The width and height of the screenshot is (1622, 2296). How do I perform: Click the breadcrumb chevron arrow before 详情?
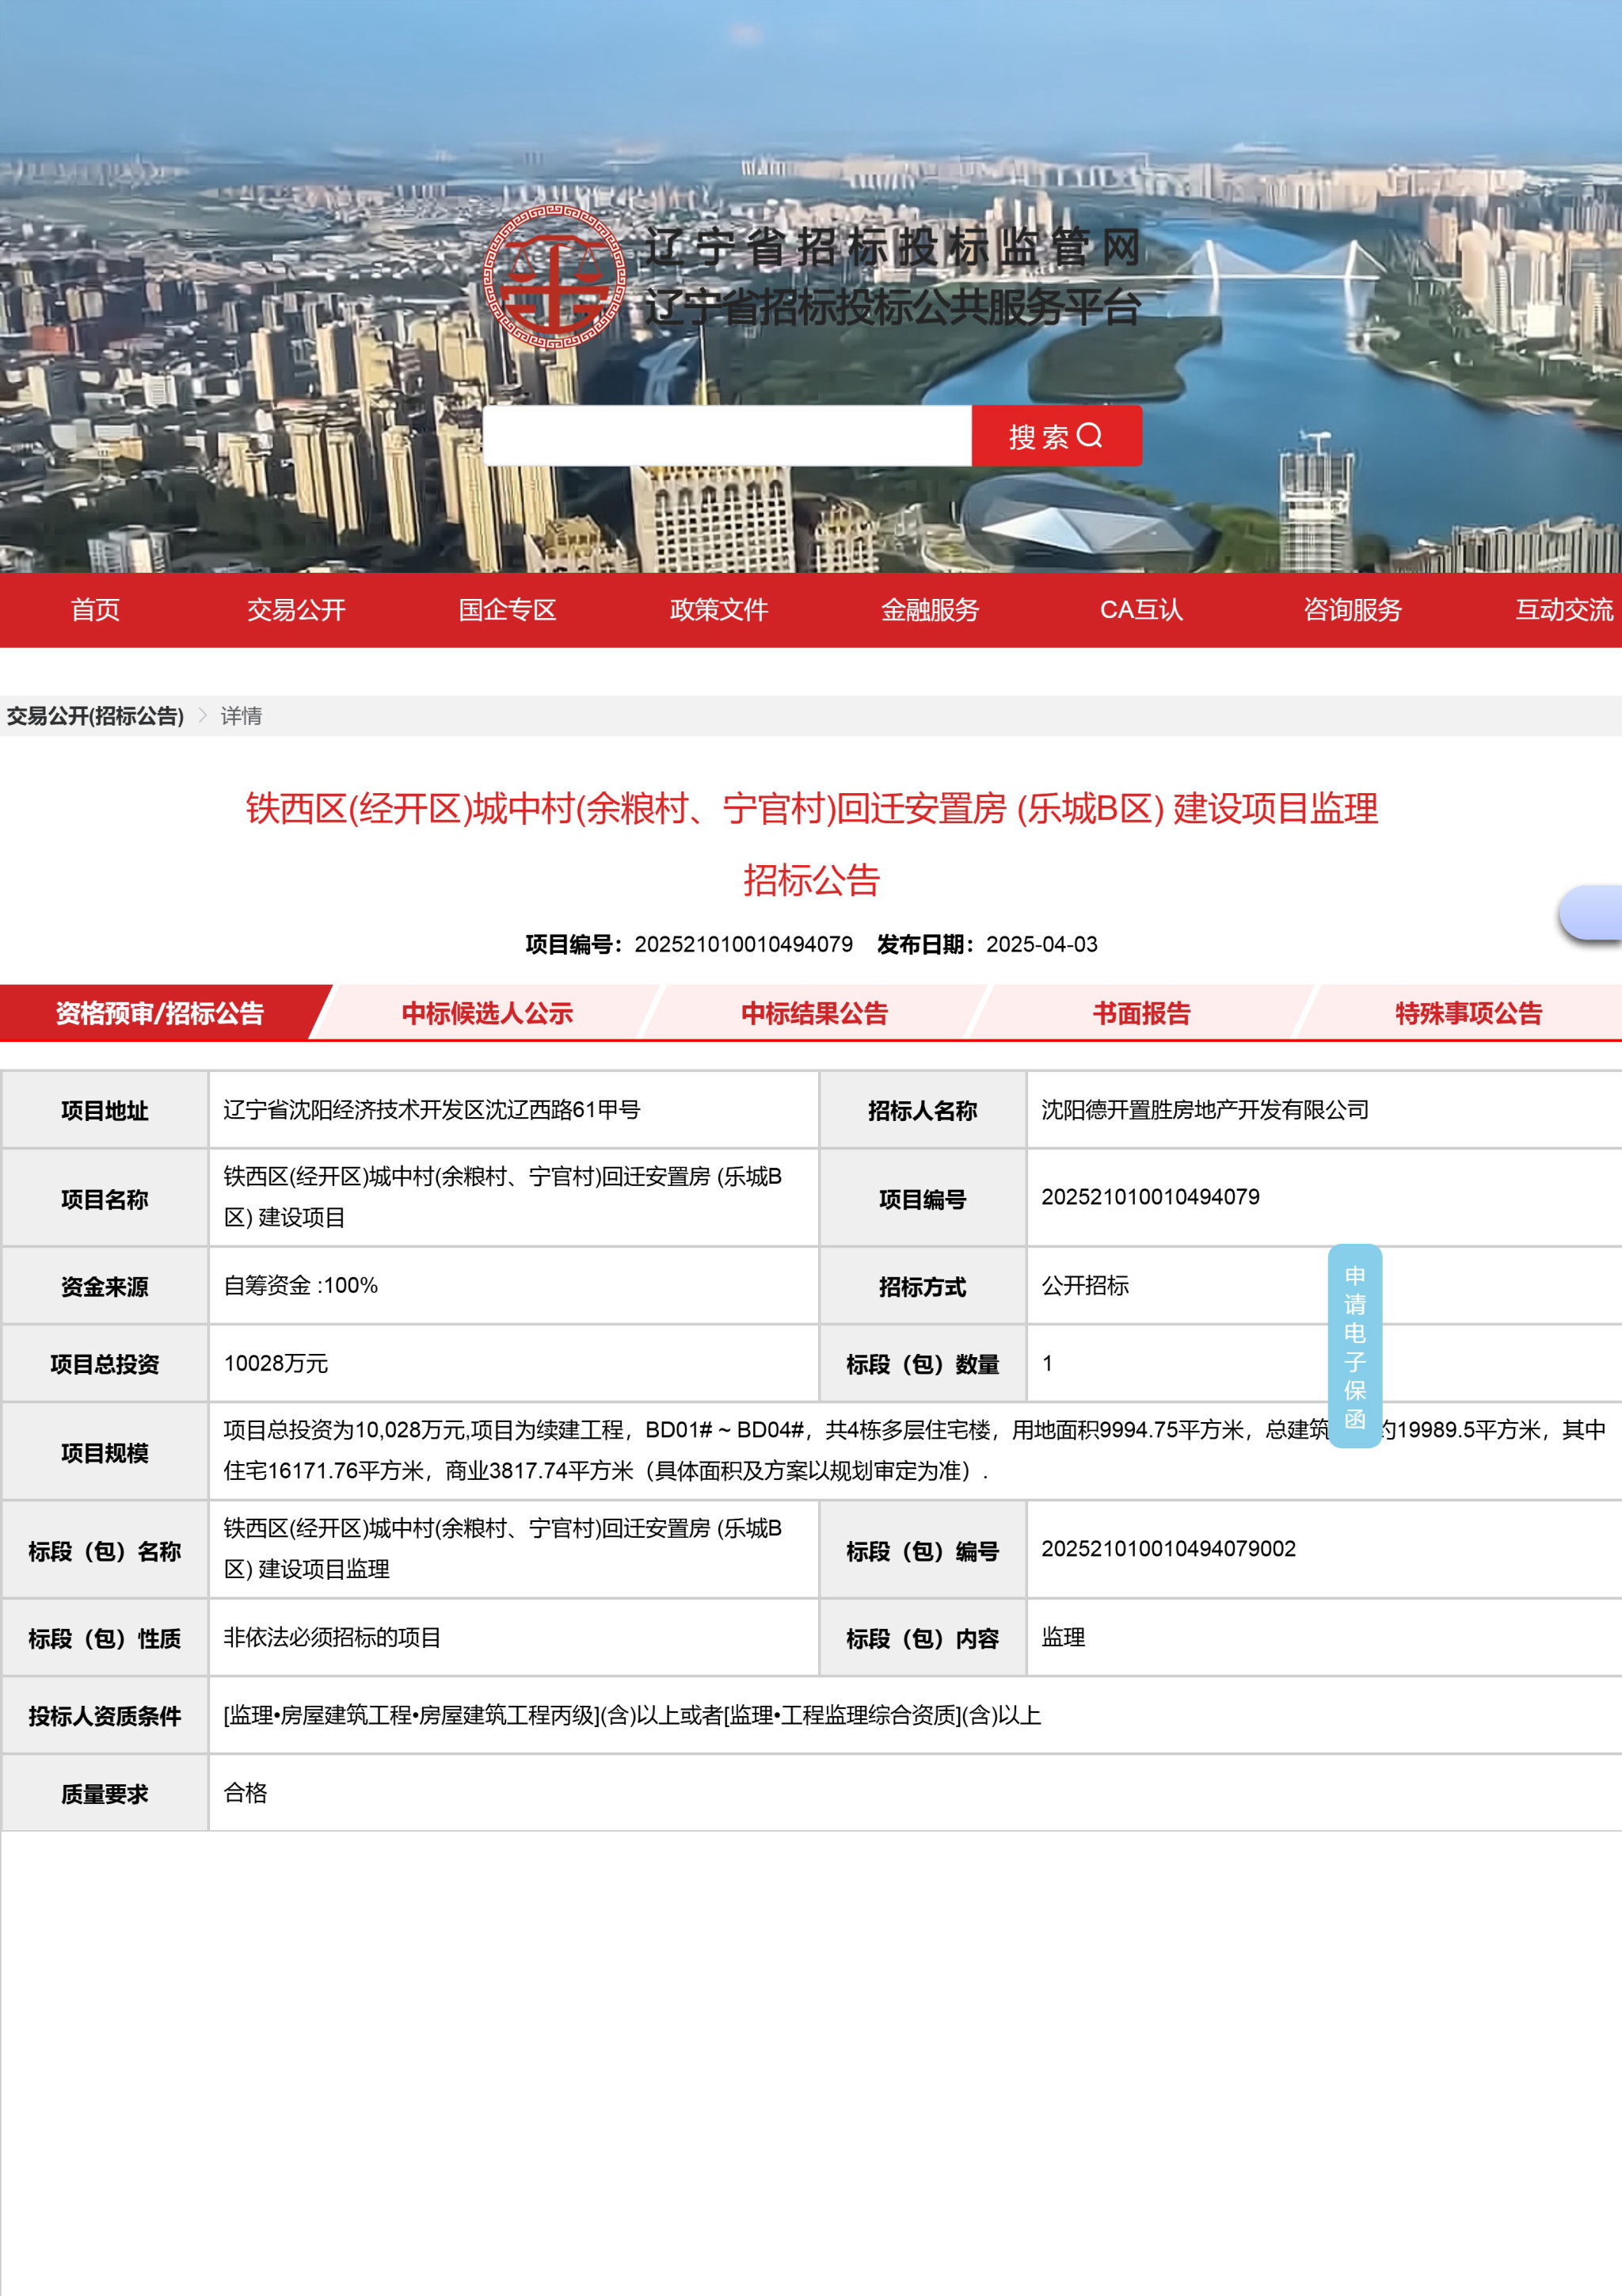pyautogui.click(x=203, y=715)
